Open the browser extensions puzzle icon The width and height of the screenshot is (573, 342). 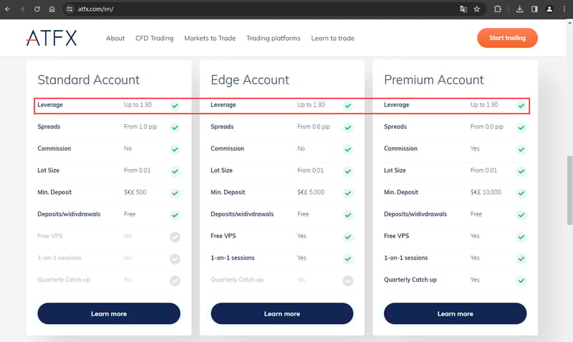pyautogui.click(x=498, y=9)
